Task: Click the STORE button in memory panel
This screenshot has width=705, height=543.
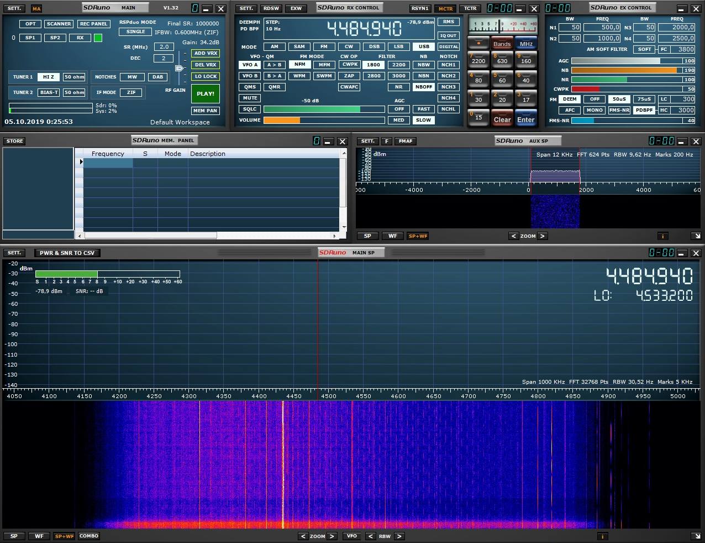Action: [14, 141]
